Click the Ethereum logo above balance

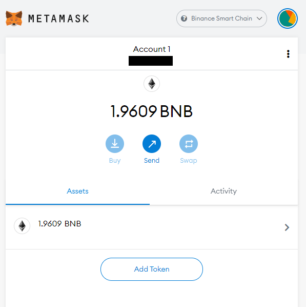152,84
